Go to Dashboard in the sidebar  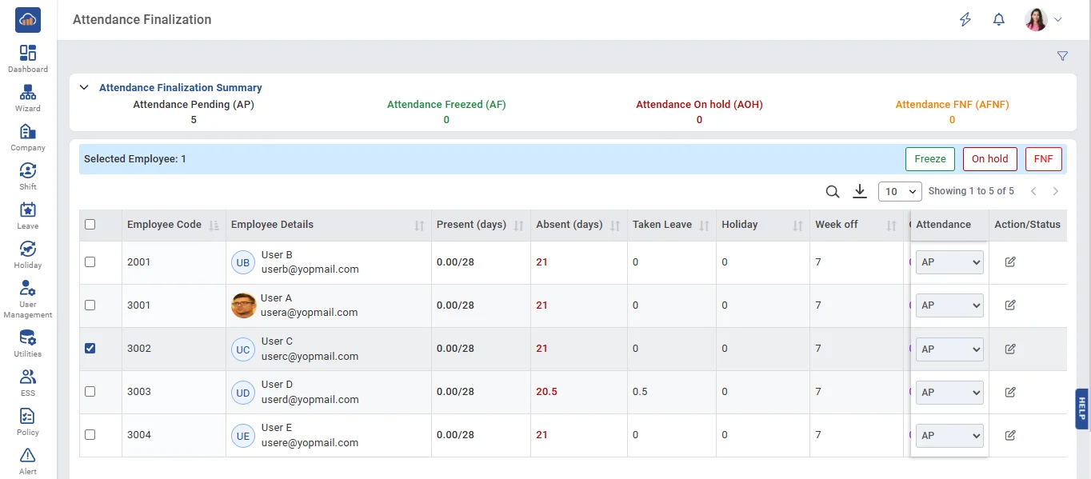pos(28,58)
